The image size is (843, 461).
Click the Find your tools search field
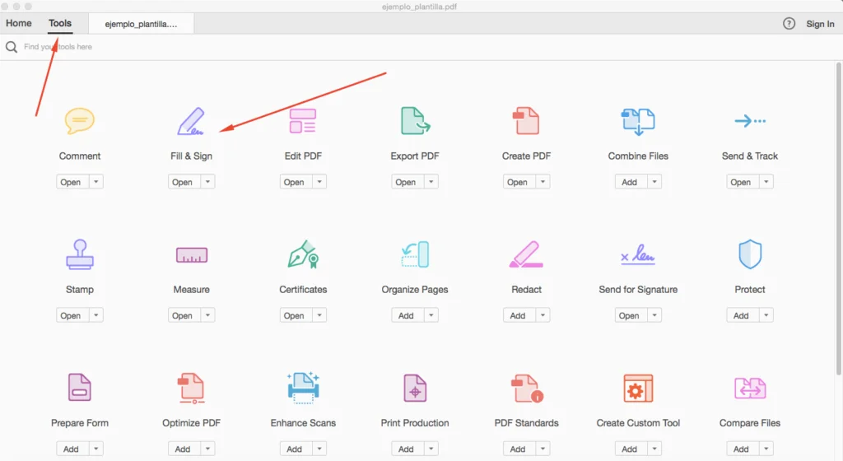(165, 47)
